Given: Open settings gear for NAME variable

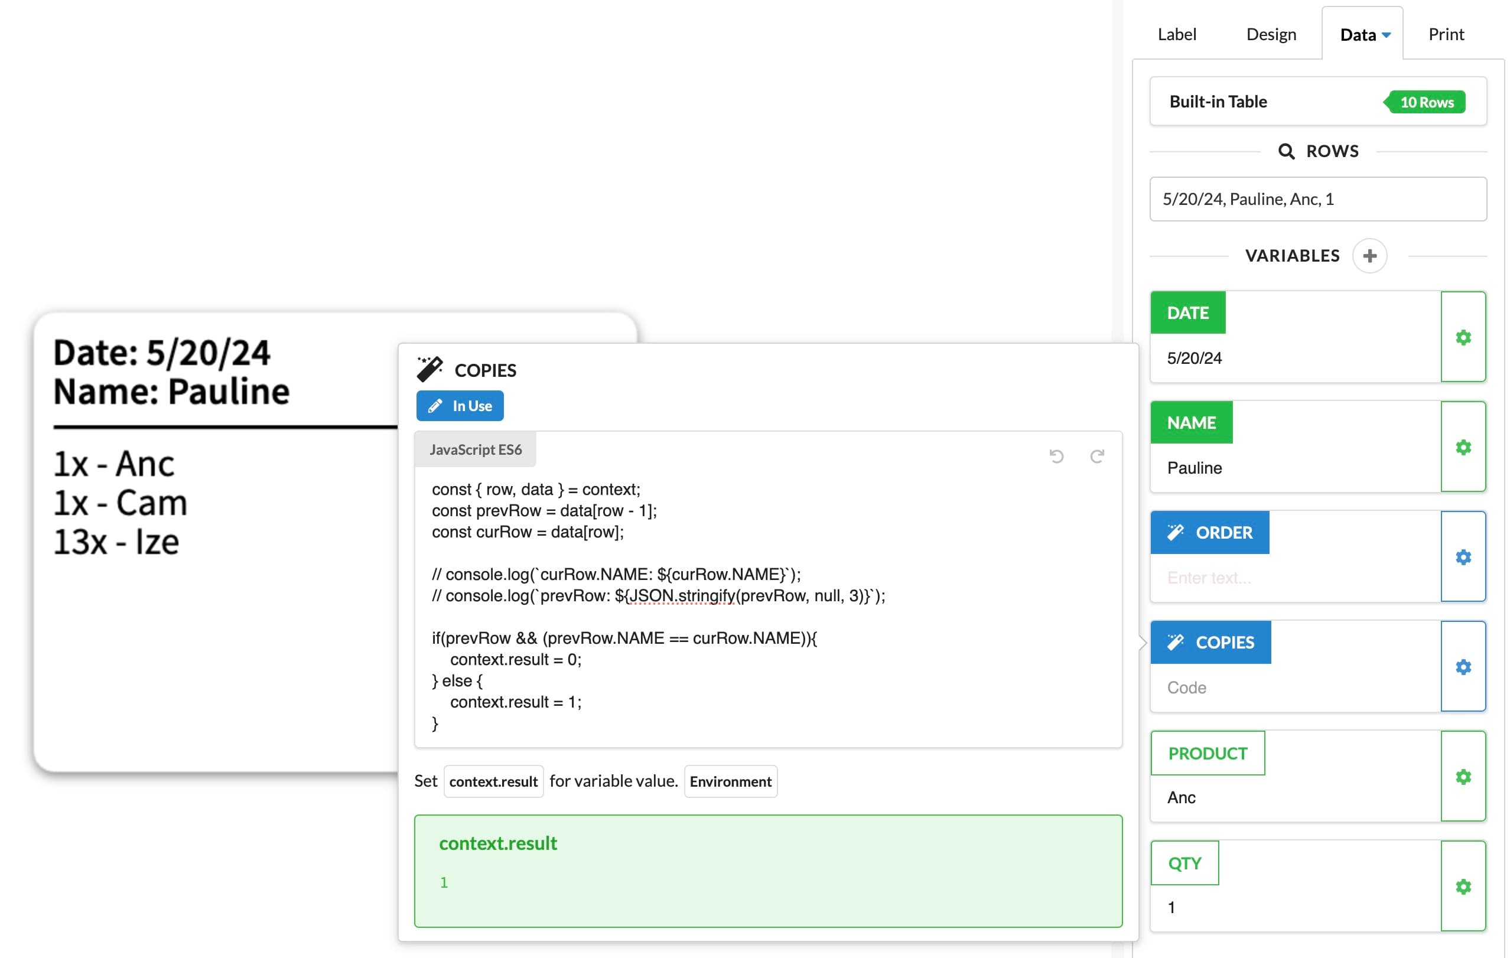Looking at the screenshot, I should pyautogui.click(x=1462, y=447).
